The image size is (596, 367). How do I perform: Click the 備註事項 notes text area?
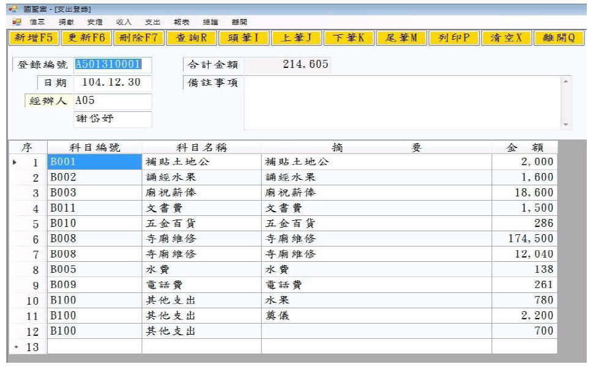[401, 103]
